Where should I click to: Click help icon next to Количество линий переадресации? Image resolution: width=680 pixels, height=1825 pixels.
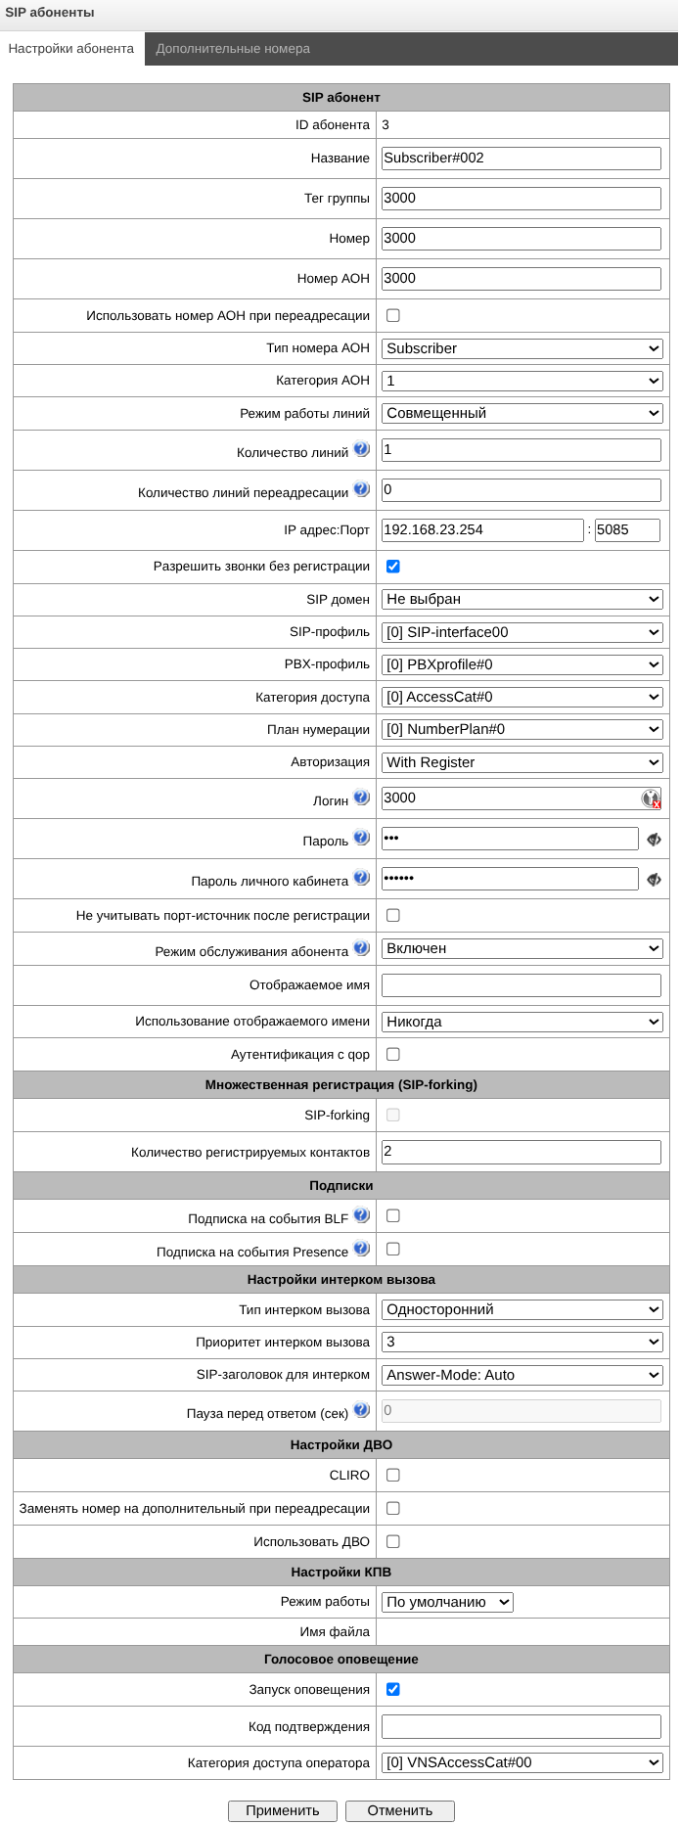tap(361, 490)
